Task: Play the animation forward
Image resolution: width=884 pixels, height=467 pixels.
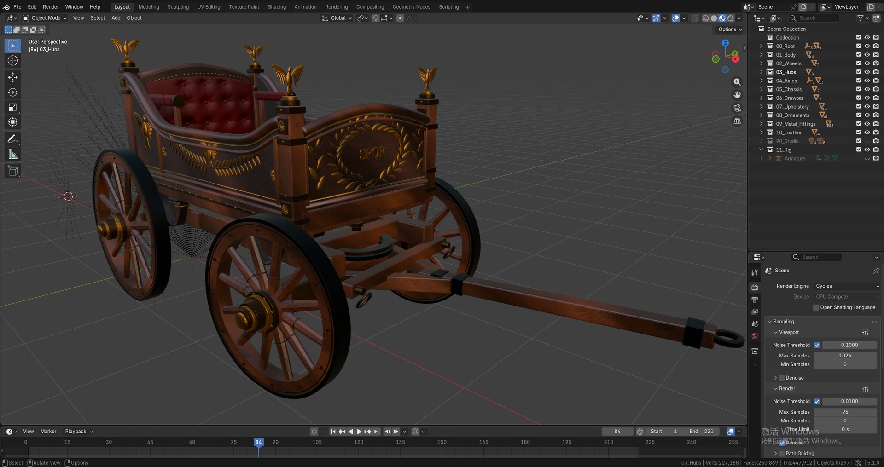Action: pos(359,432)
